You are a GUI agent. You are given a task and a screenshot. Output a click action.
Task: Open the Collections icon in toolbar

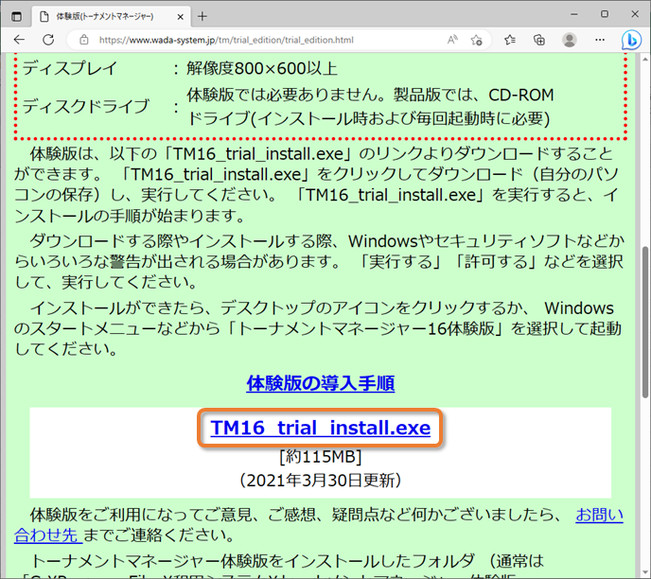[x=539, y=40]
